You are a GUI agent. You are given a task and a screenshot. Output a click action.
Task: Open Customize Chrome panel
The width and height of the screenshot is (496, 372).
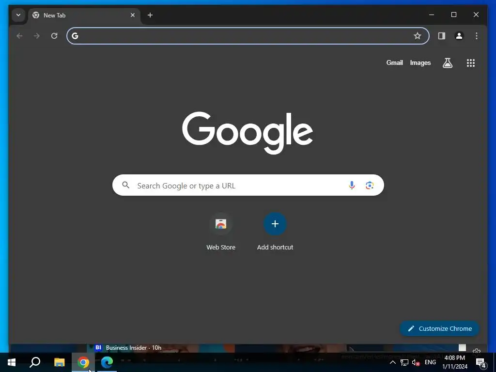[440, 328]
